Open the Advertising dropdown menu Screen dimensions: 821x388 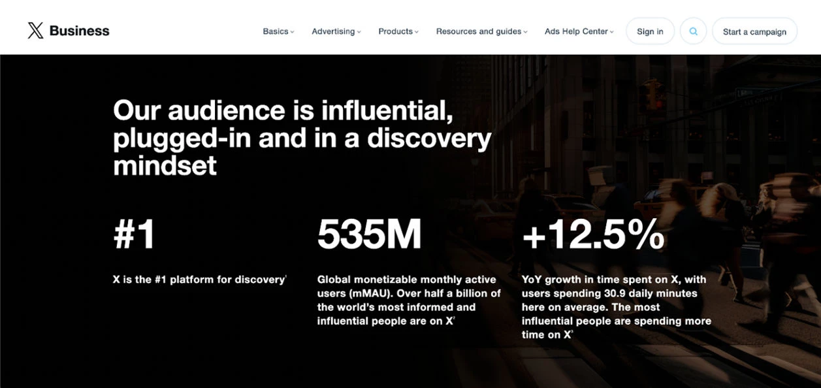click(x=336, y=31)
